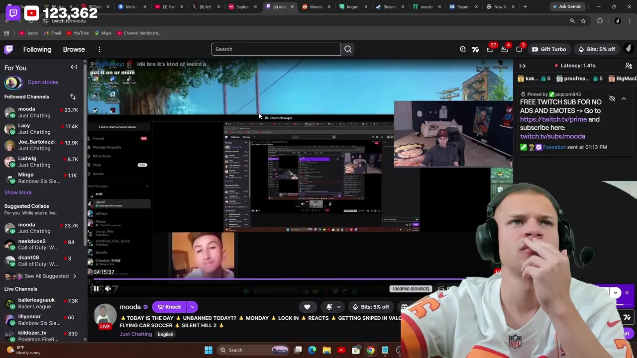637x358 pixels.
Task: Click Show More under followed channels
Action: coord(18,192)
